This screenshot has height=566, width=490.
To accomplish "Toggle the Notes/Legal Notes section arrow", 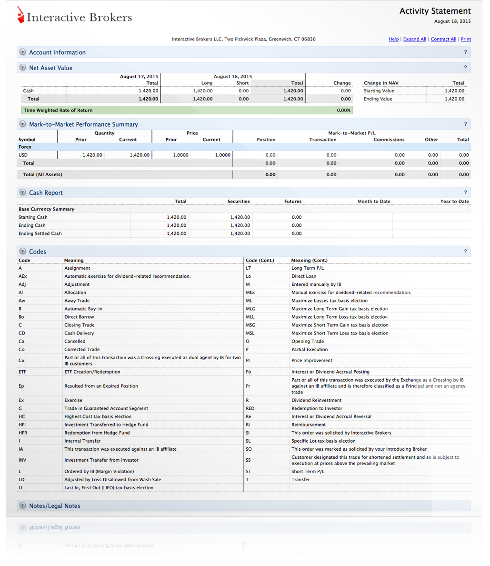I will coord(23,505).
